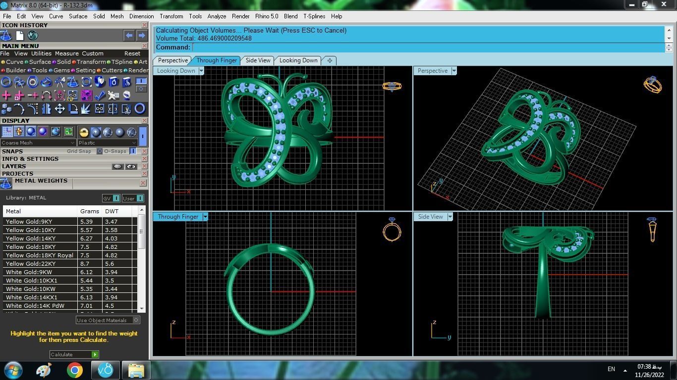Open Windows Start menu
The image size is (677, 380).
13,370
